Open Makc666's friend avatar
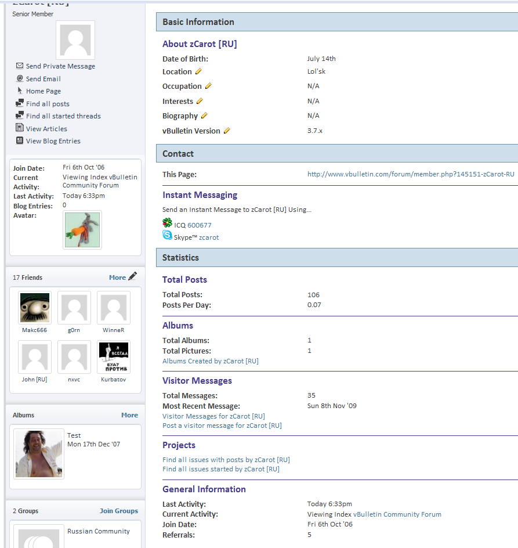Viewport: 518px width, 548px height. (35, 308)
